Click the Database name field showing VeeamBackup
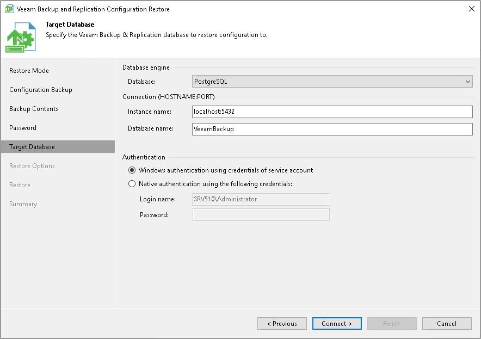481x339 pixels. click(x=332, y=129)
